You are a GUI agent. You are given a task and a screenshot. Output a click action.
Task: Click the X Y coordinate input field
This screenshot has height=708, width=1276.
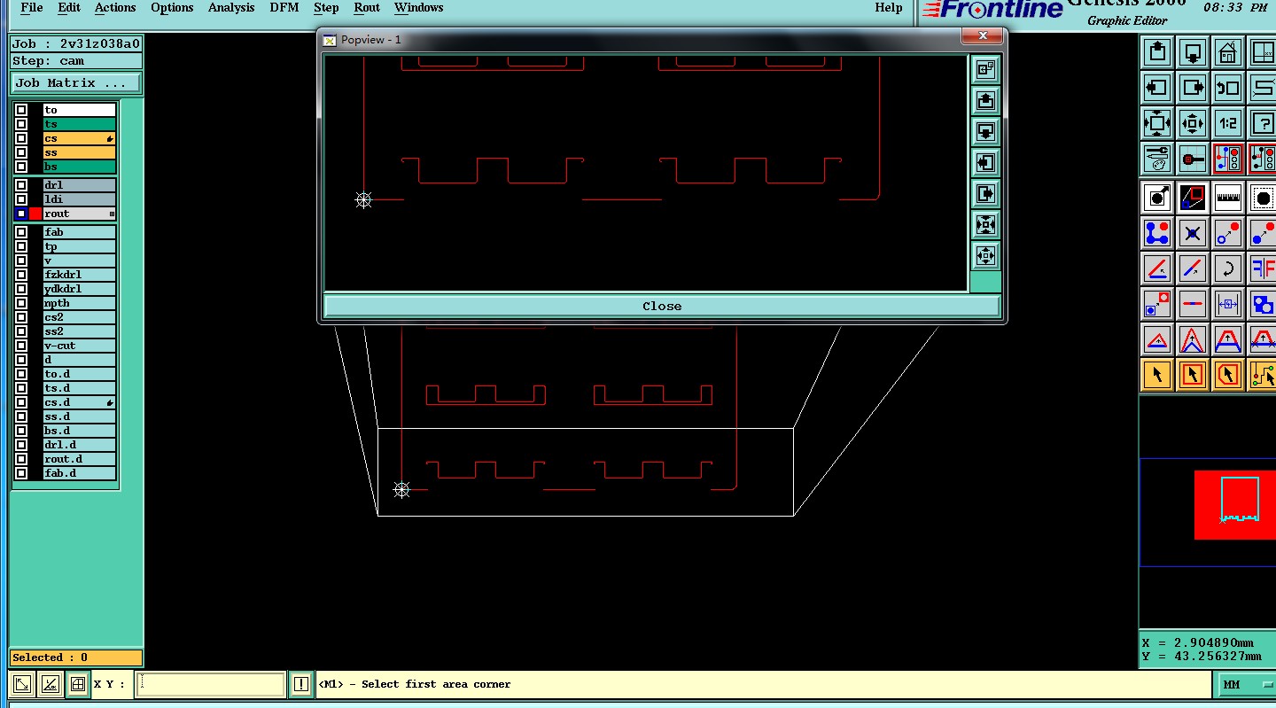pos(211,684)
